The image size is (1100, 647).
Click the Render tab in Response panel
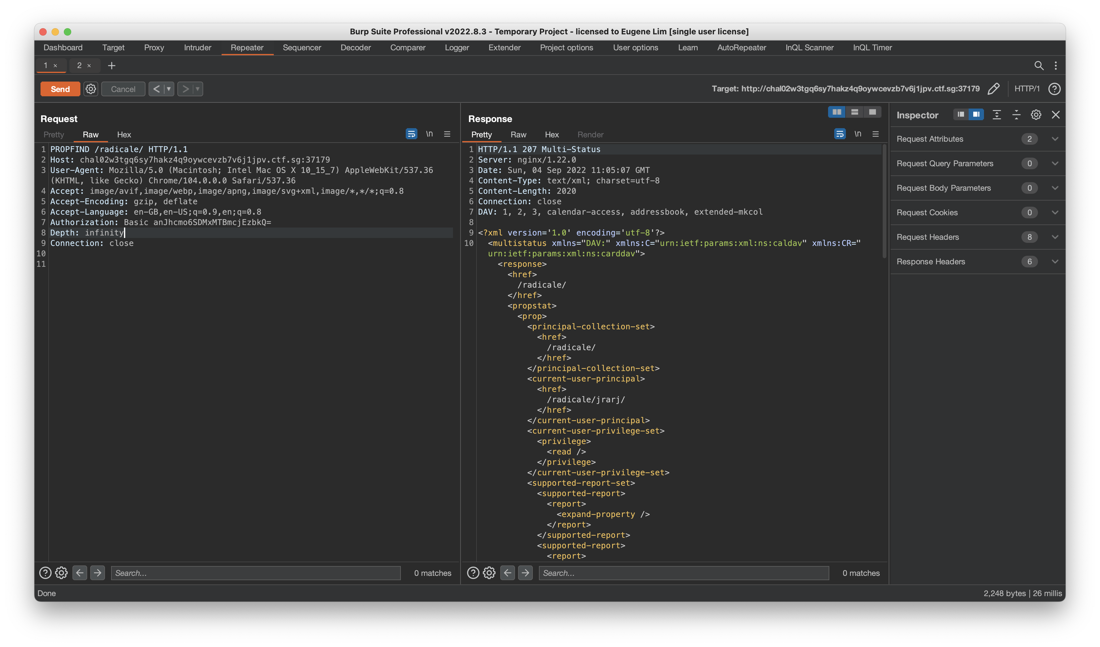pyautogui.click(x=588, y=134)
